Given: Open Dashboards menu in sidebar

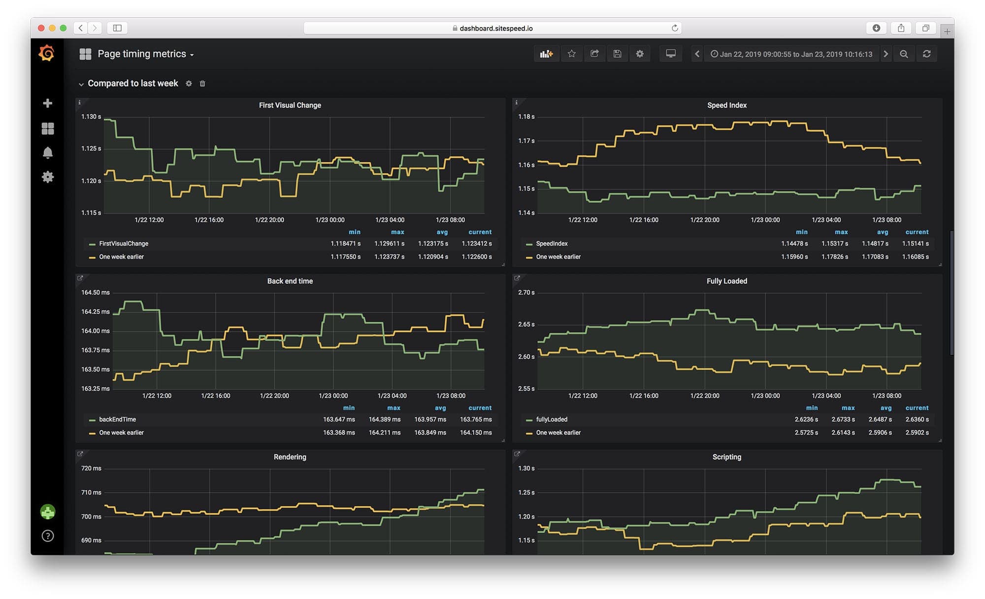Looking at the screenshot, I should 48,128.
